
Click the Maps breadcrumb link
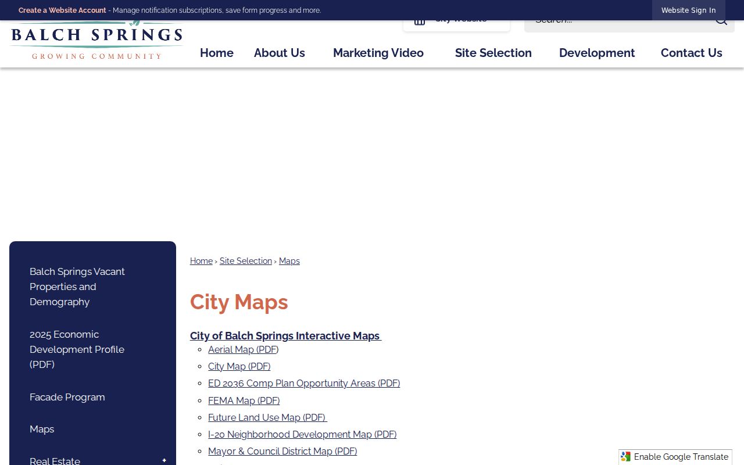(x=289, y=261)
